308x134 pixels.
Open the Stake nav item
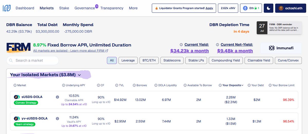click(x=64, y=8)
